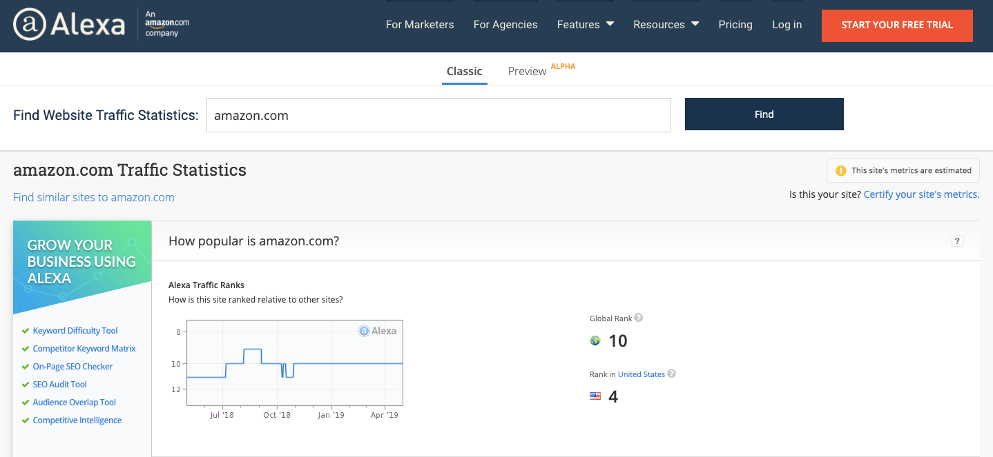Click the United States rank value 4
Screen dimensions: 993x457
[x=613, y=396]
